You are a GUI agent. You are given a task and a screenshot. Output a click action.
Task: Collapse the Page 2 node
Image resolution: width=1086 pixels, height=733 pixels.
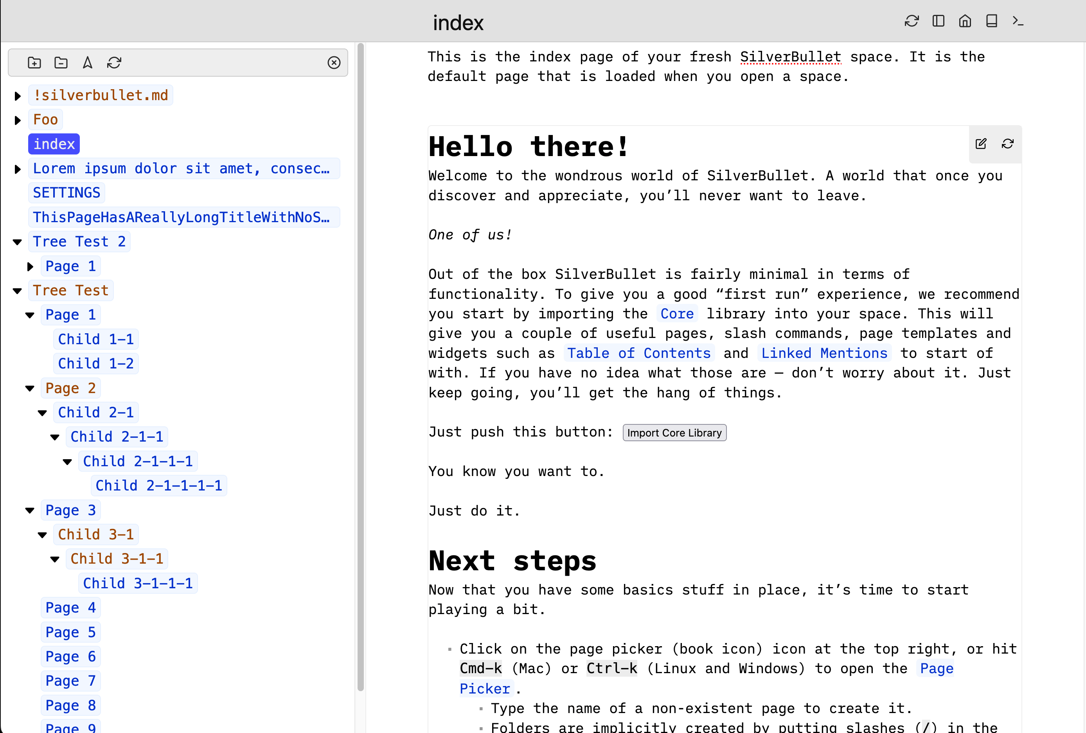click(30, 389)
